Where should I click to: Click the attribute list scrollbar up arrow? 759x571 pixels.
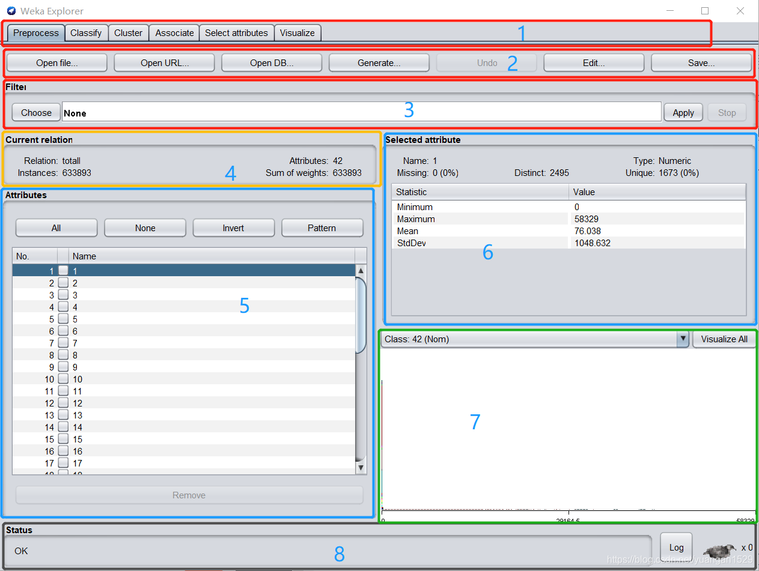point(361,270)
